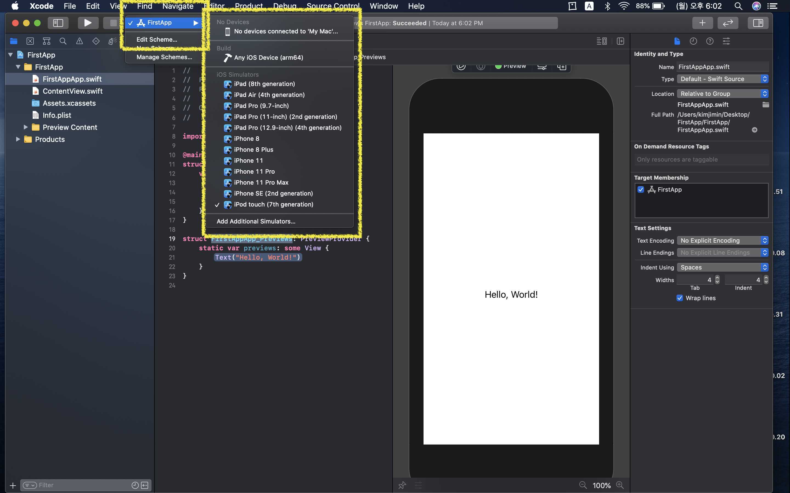Show the Project navigator folder icon

[x=14, y=41]
